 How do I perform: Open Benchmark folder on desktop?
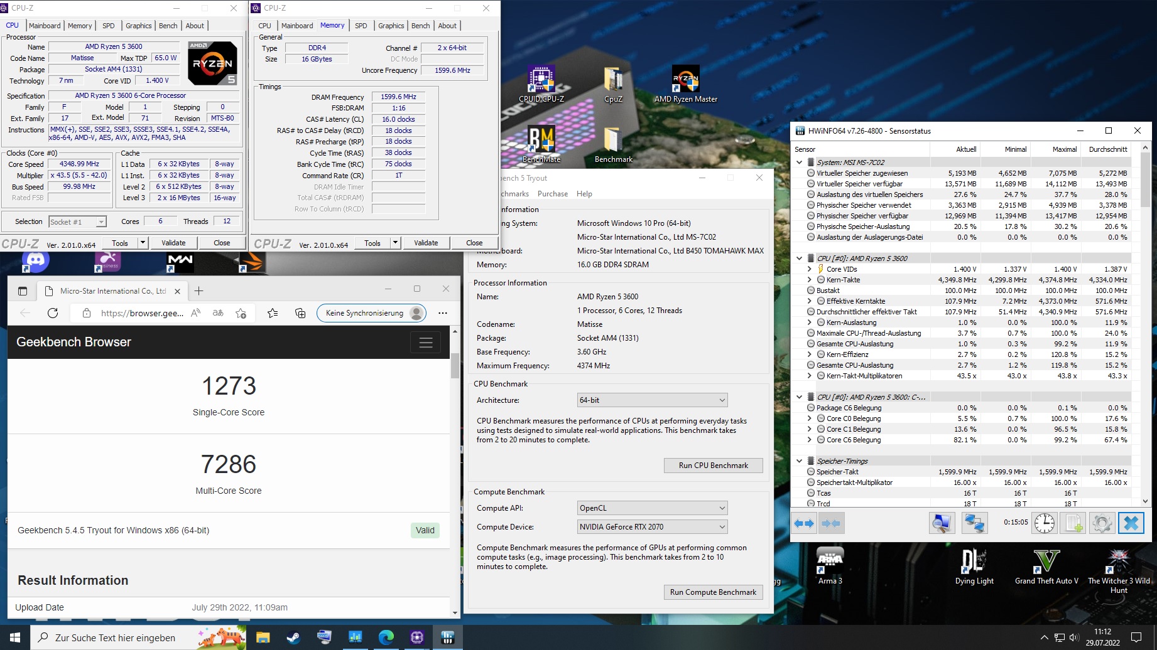(613, 144)
